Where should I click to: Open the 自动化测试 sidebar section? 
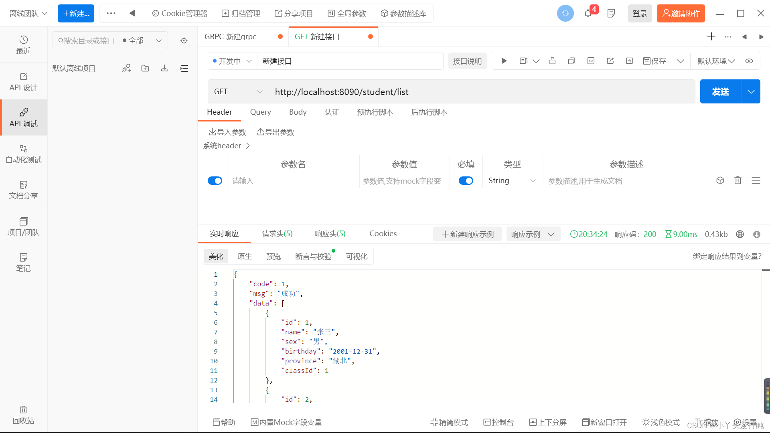coord(23,154)
